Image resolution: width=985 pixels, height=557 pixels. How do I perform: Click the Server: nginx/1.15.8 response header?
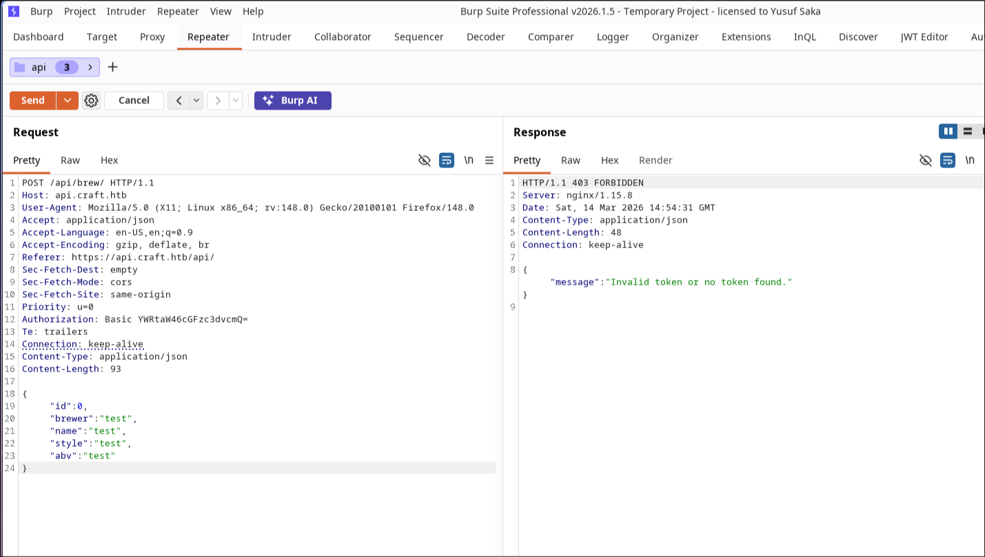(x=578, y=195)
